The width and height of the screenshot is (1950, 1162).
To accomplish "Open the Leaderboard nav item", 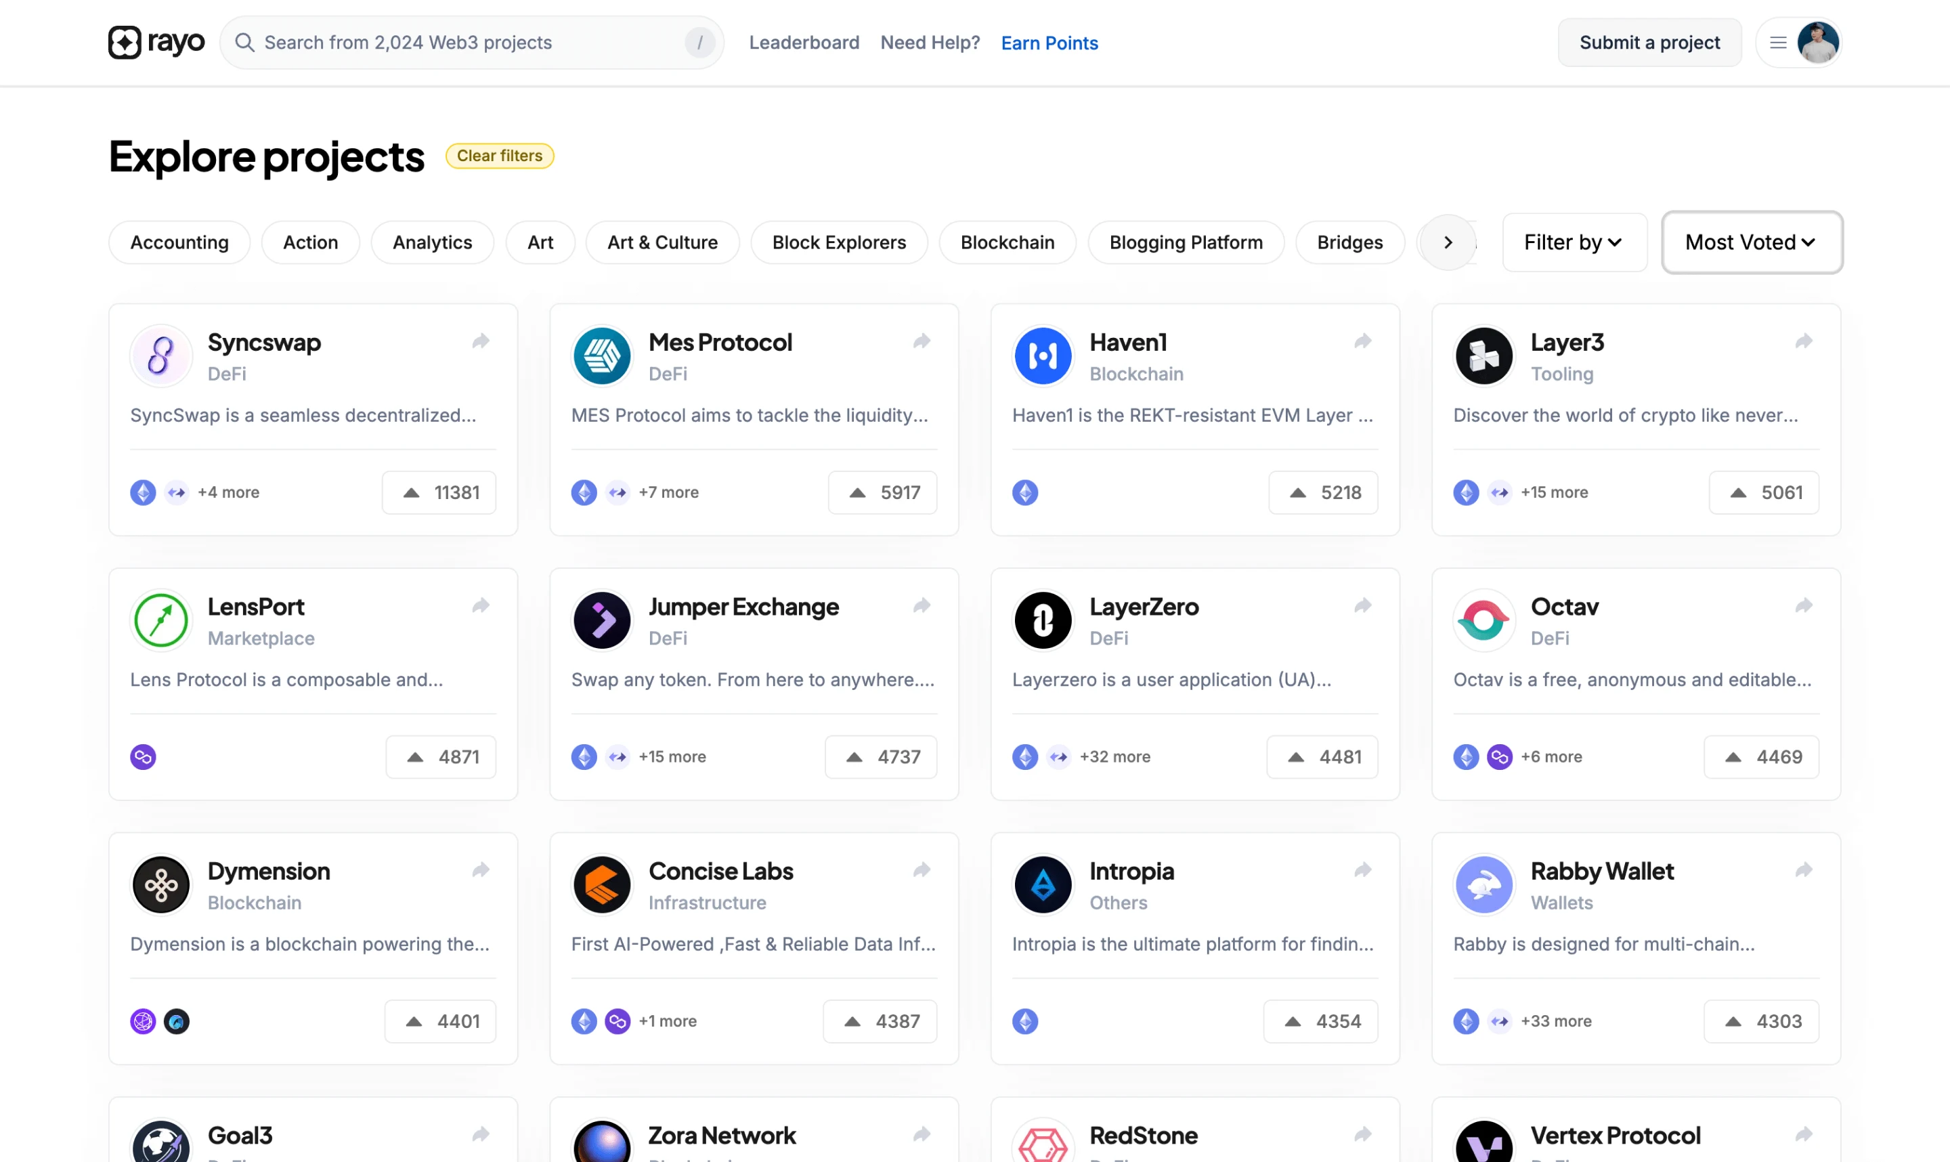I will click(804, 42).
